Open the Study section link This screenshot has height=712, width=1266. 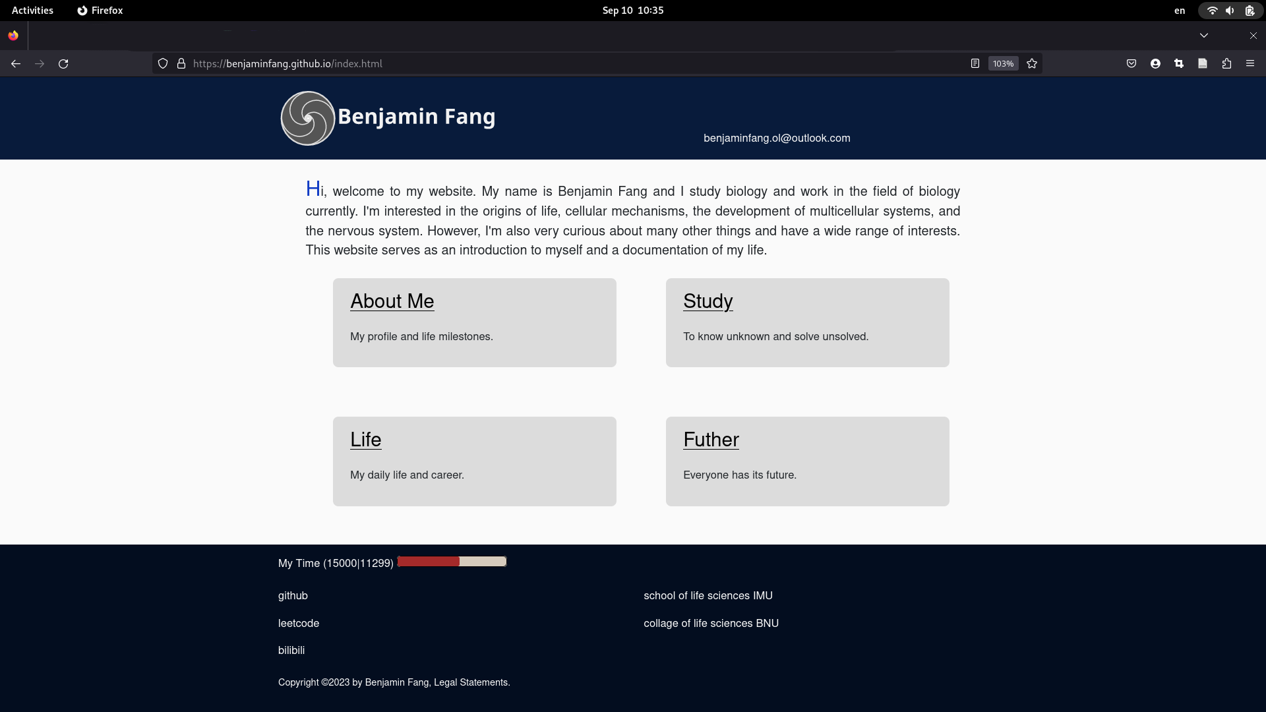point(708,301)
